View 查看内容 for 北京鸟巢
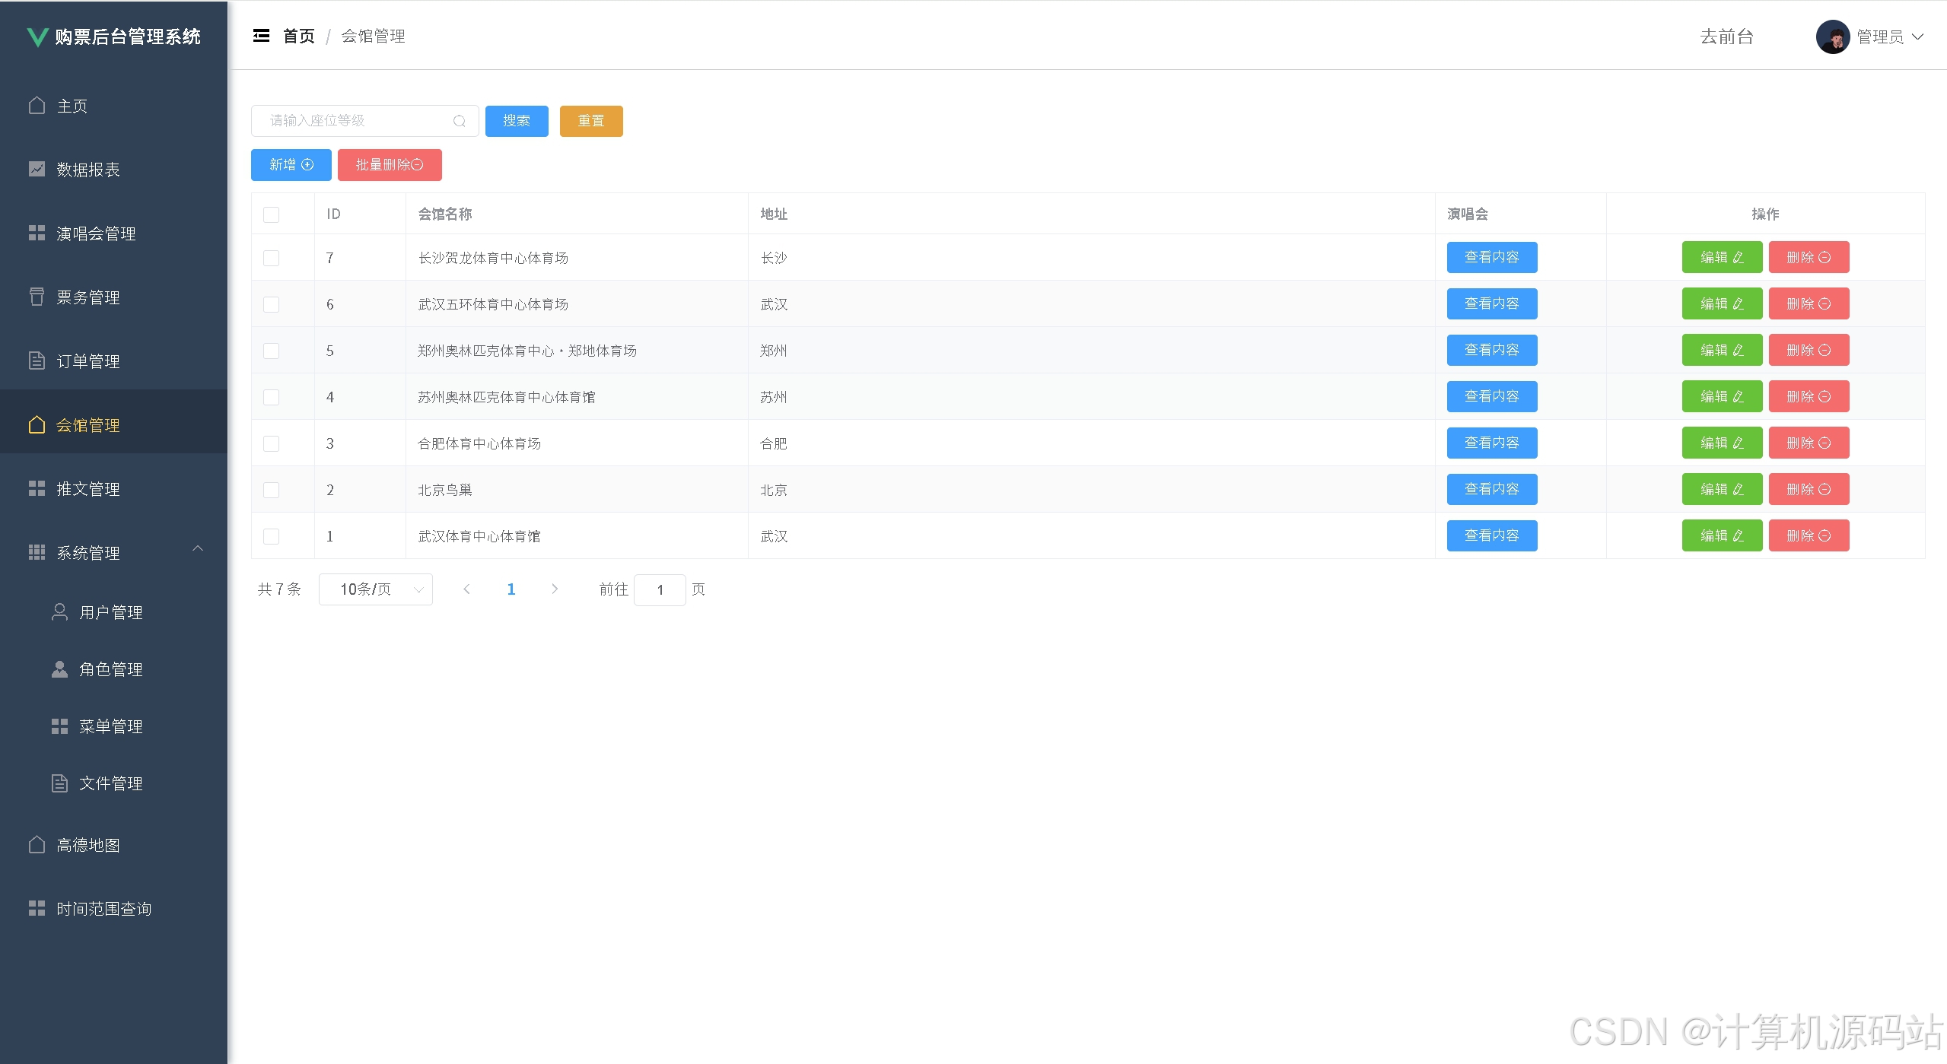The image size is (1947, 1064). (x=1492, y=489)
